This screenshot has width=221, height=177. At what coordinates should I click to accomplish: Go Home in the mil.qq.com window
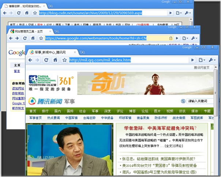[x=55, y=60]
